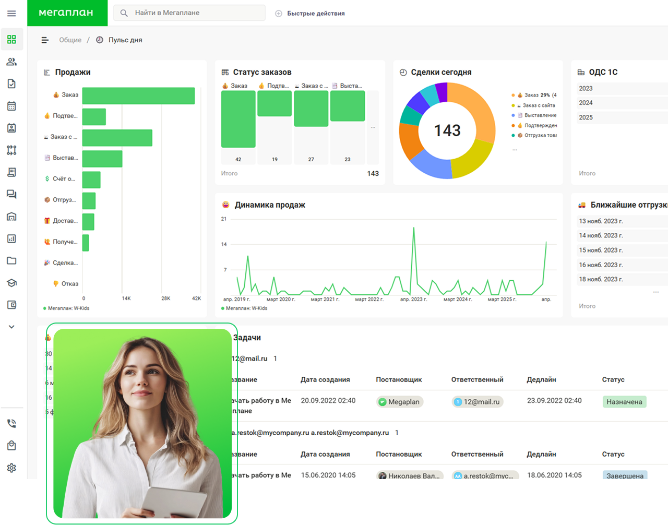Open the 2023 row in ОДС 1С
Screen dimensions: 668x525
(623, 89)
